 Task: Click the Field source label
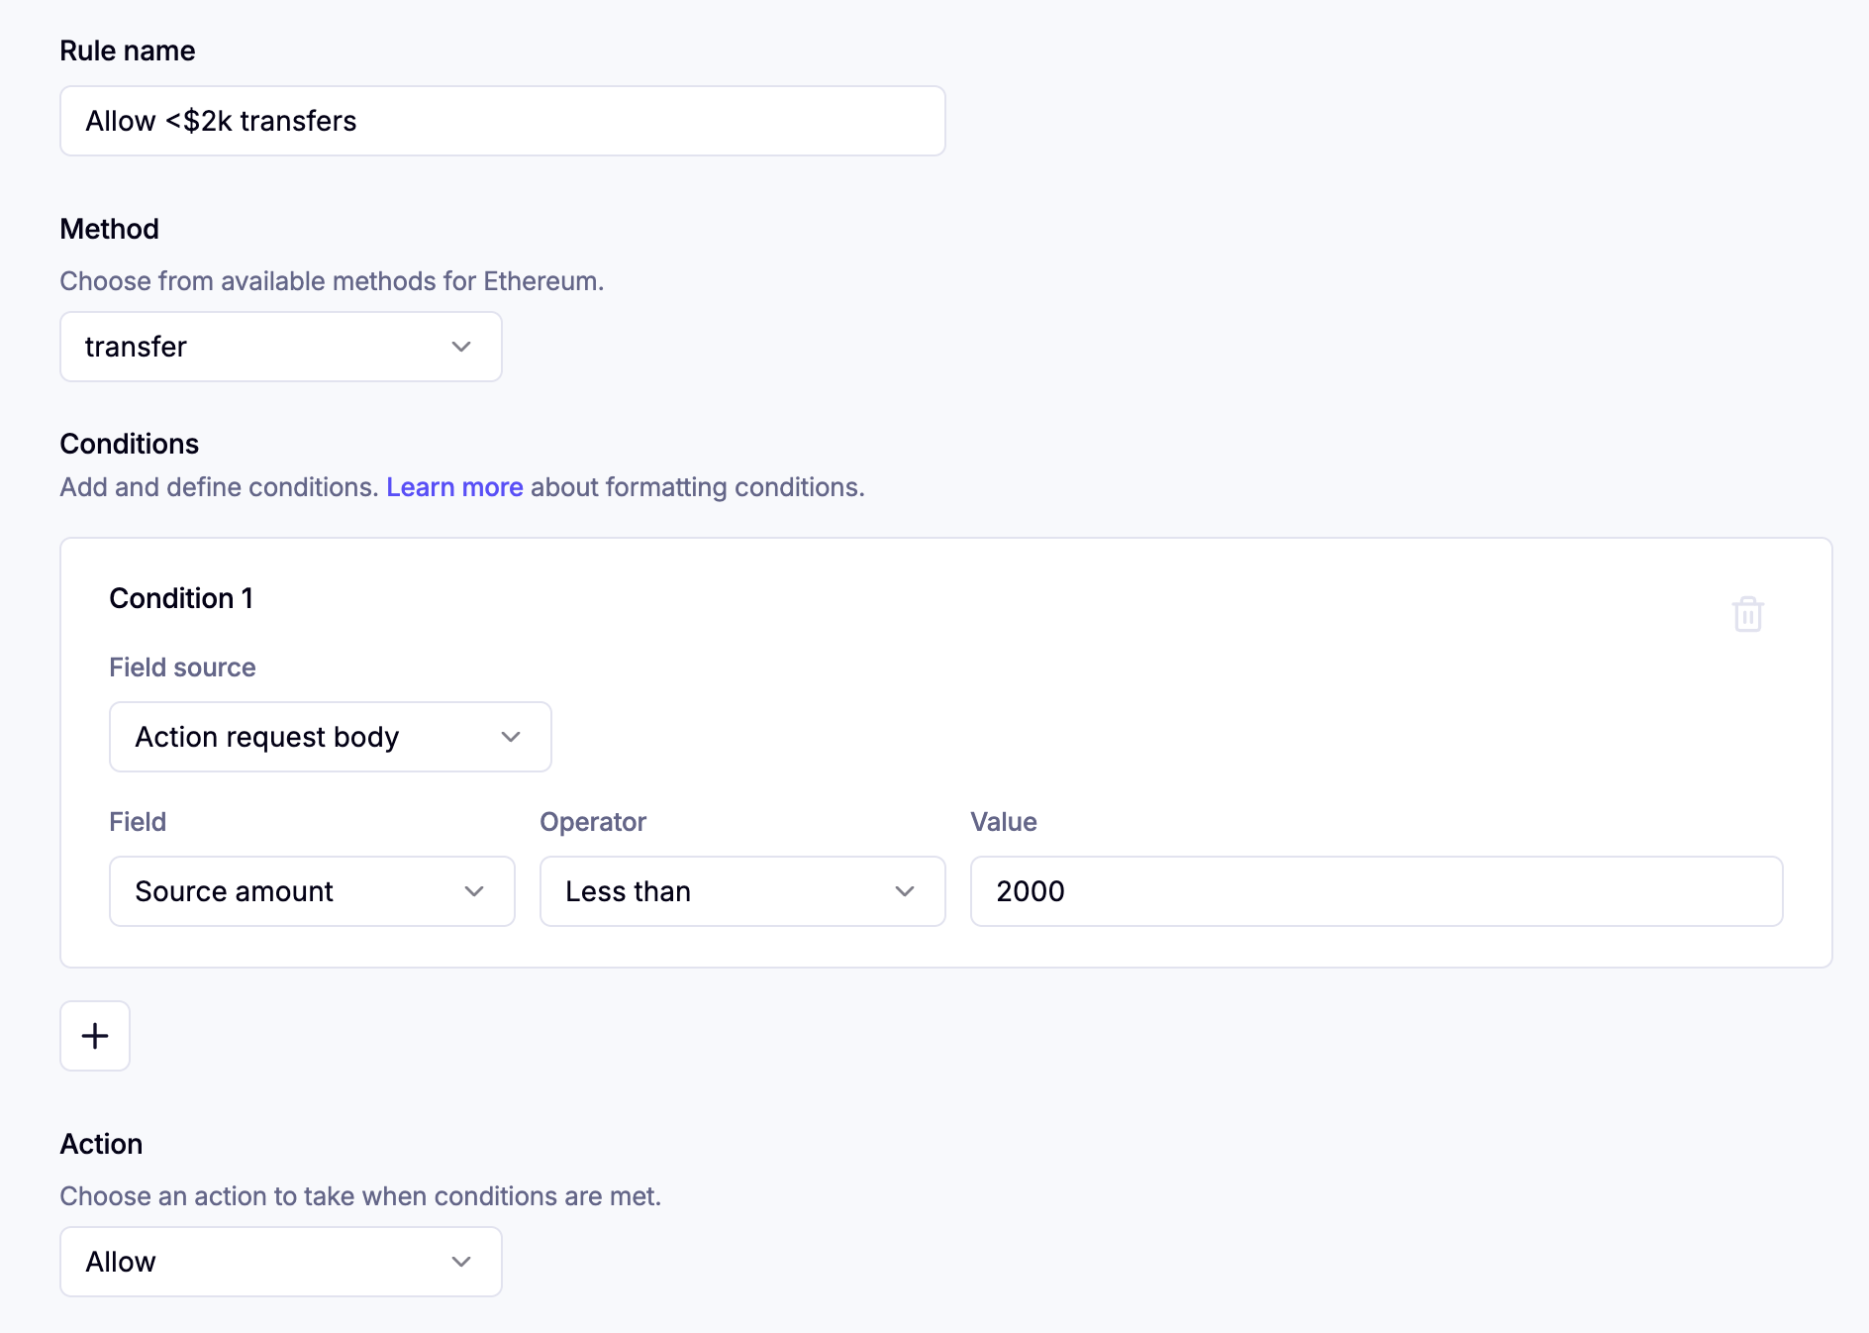(x=182, y=667)
